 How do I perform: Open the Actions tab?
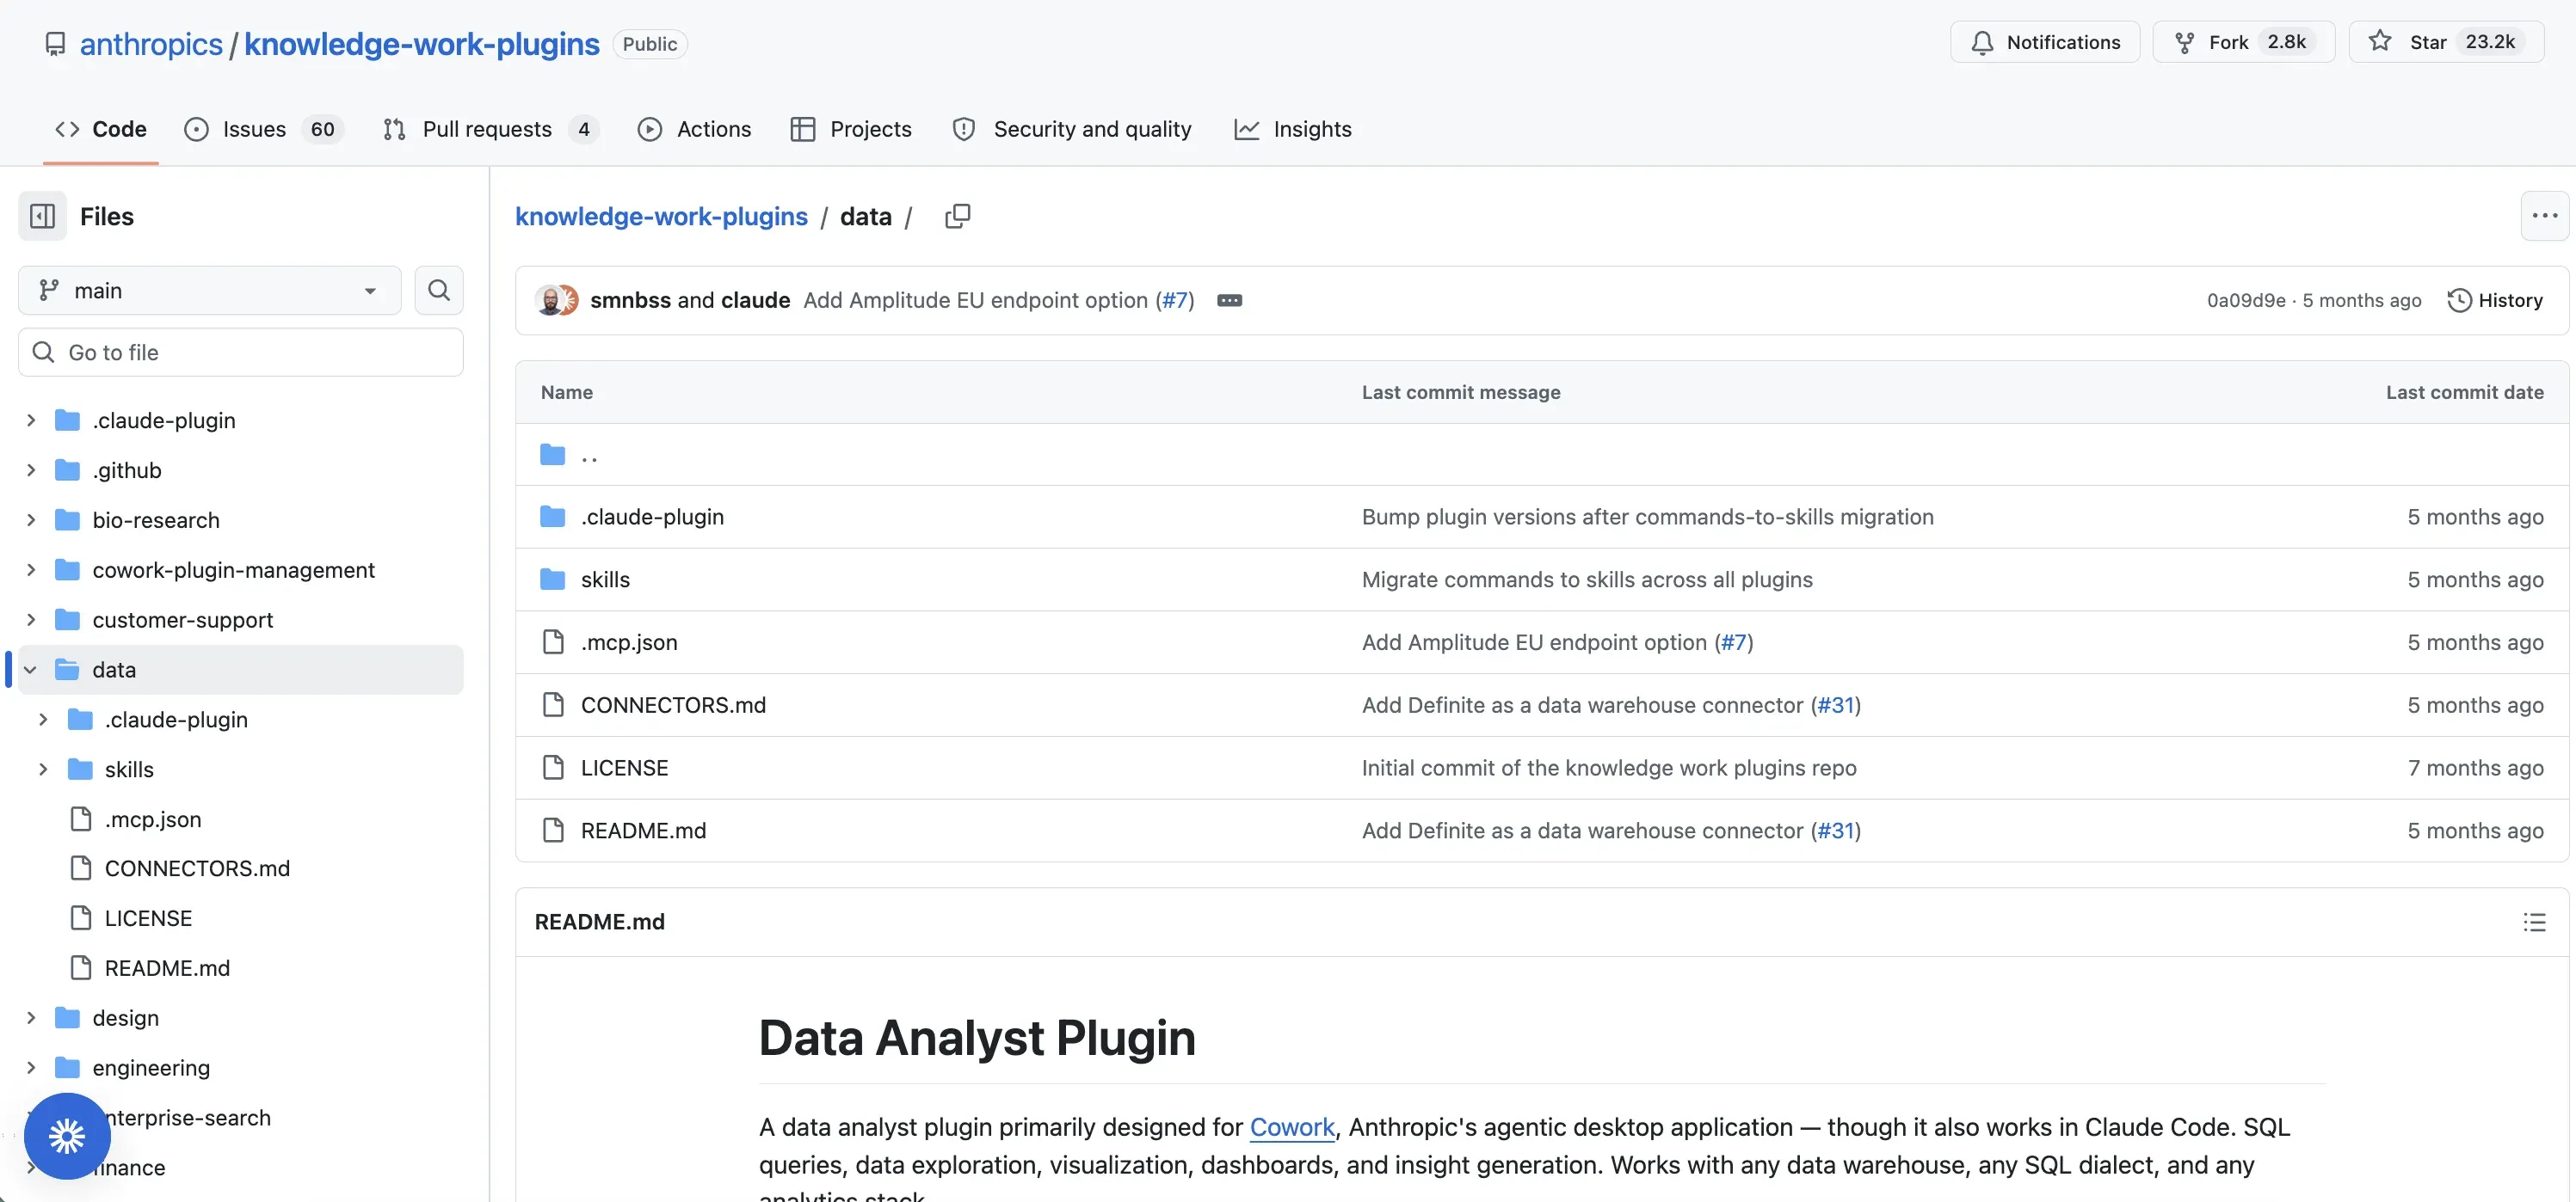pyautogui.click(x=694, y=129)
